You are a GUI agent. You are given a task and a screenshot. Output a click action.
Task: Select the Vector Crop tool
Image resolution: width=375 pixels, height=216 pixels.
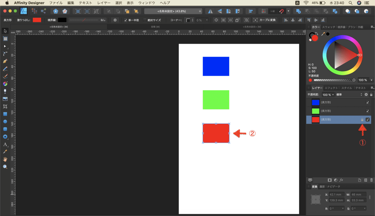[x=5, y=106]
